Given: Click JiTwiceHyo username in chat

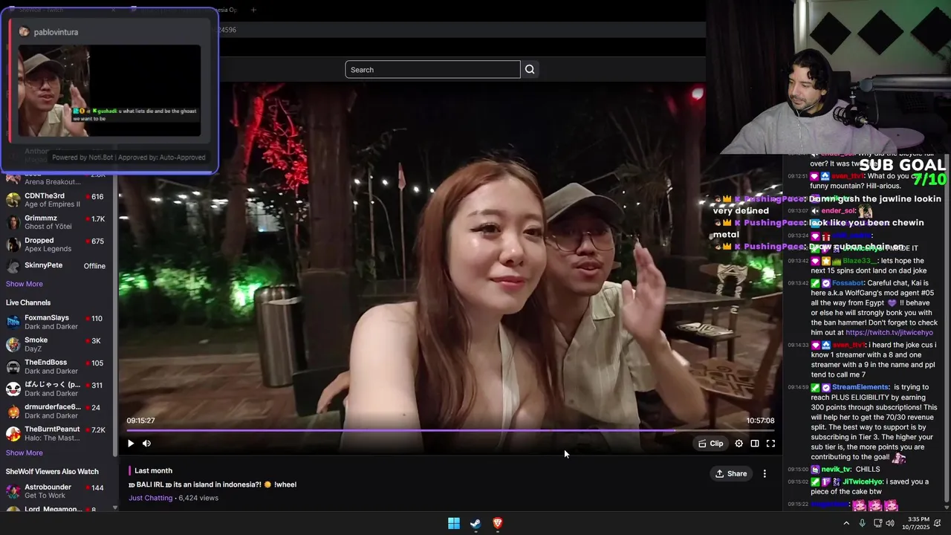Looking at the screenshot, I should (x=862, y=481).
